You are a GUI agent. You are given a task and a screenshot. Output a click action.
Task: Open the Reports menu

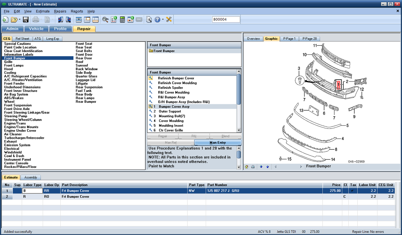[x=77, y=11]
